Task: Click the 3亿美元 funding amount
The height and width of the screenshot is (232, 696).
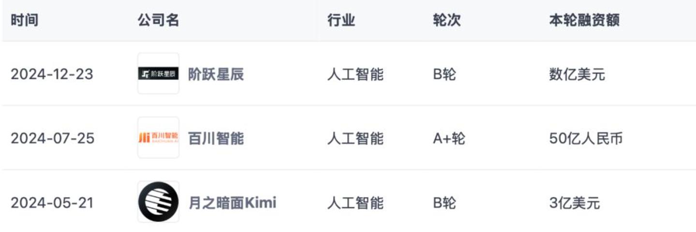Action: (x=575, y=203)
